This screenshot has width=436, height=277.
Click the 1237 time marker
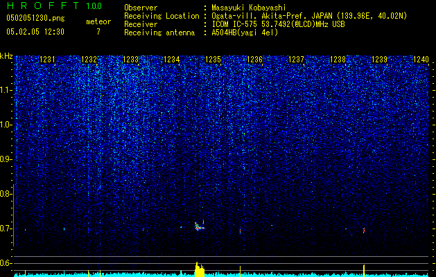[296, 60]
